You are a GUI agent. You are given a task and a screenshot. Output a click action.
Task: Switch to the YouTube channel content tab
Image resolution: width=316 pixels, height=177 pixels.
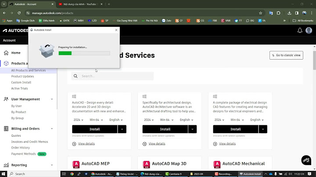pos(81,4)
